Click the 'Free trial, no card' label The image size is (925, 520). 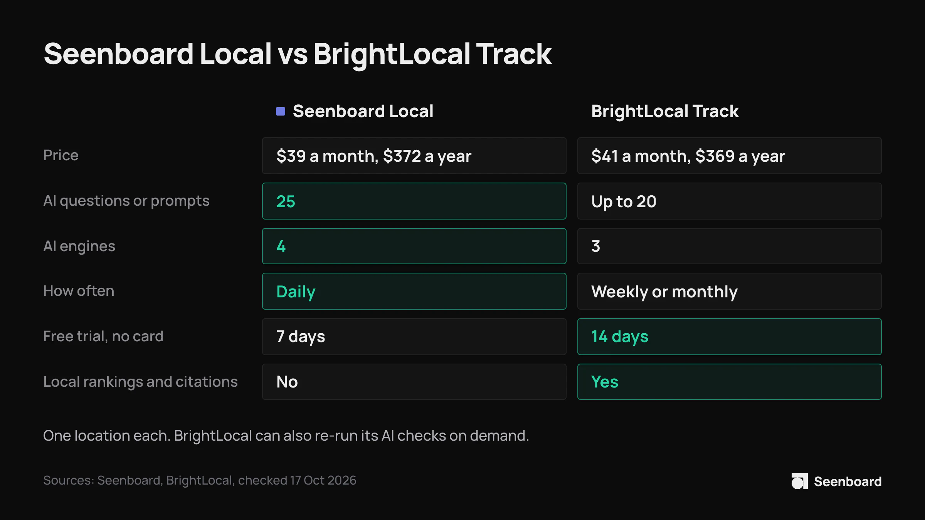pyautogui.click(x=103, y=336)
